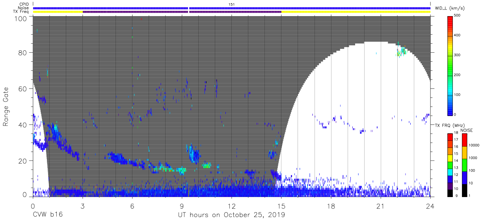This screenshot has height=223, width=484.
Task: Click the green middle of the WID color bar
Action: [x=450, y=67]
